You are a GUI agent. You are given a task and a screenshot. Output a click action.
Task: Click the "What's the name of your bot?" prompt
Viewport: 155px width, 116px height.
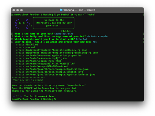(34, 34)
